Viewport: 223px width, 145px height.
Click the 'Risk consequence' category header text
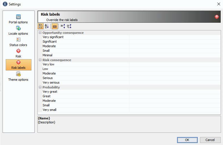coord(57,60)
